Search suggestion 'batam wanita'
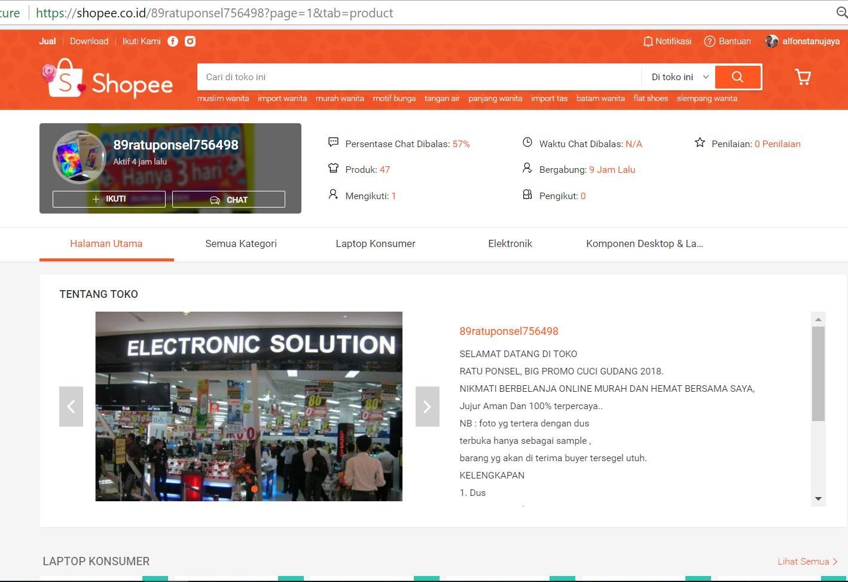The height and width of the screenshot is (582, 848). tap(600, 99)
